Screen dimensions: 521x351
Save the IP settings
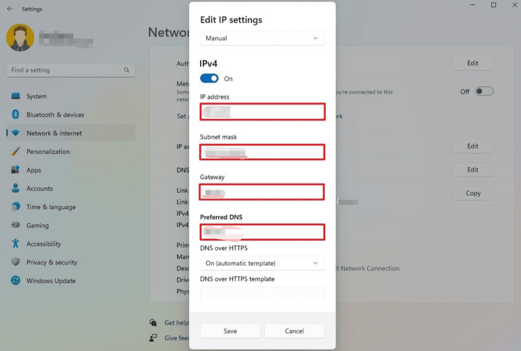pos(230,331)
